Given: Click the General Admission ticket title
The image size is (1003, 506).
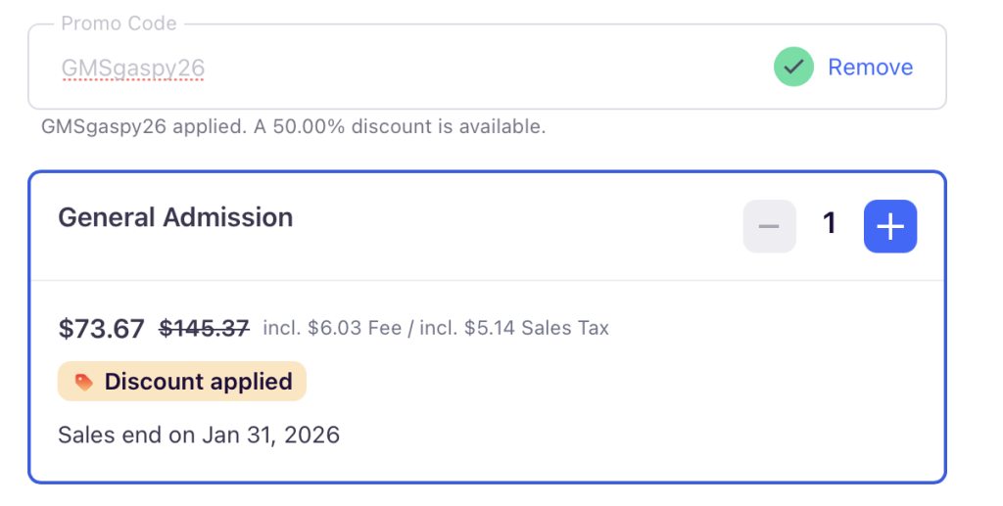Looking at the screenshot, I should [175, 217].
